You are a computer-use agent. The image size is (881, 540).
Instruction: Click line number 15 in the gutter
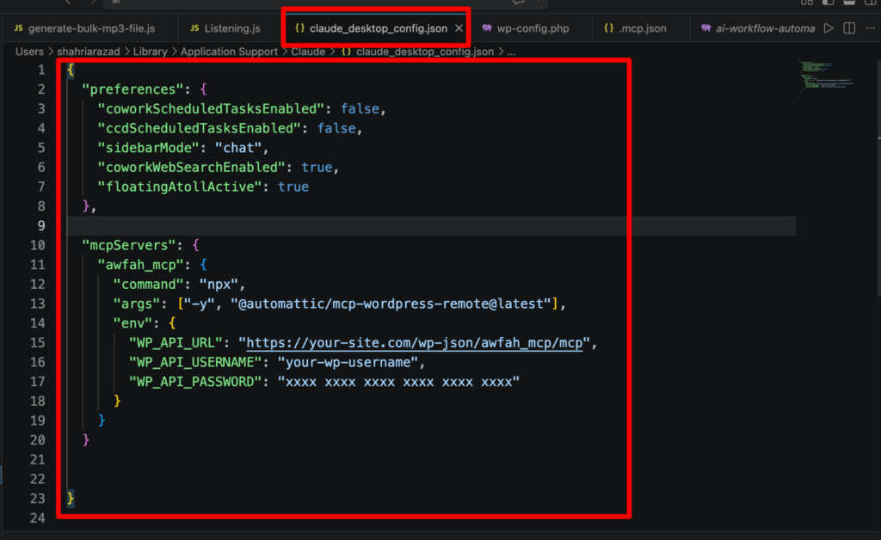click(38, 343)
